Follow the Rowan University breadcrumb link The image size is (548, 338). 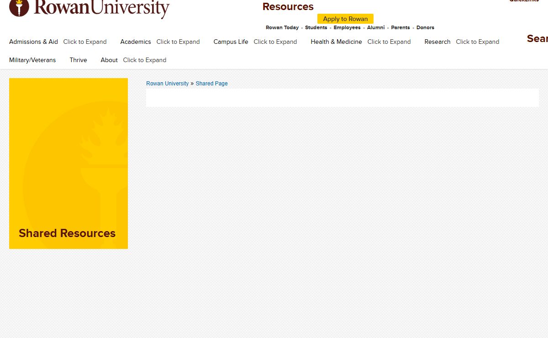coord(167,84)
